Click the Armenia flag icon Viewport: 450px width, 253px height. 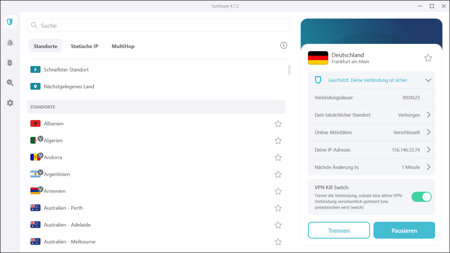tap(35, 191)
